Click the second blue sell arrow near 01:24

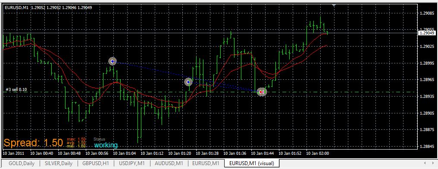[x=188, y=82]
